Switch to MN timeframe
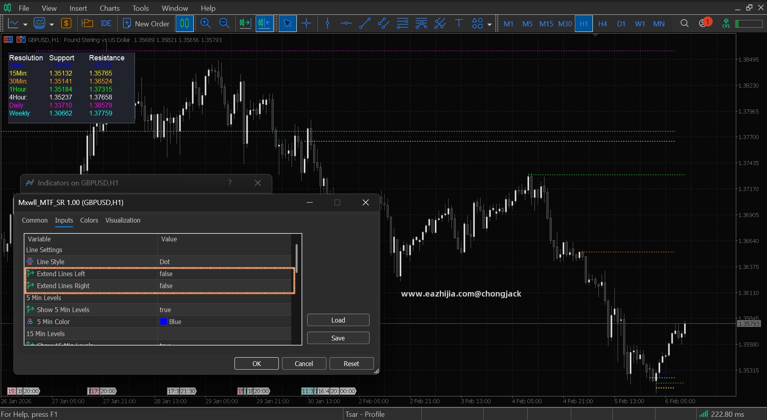Viewport: 767px width, 420px height. [659, 24]
